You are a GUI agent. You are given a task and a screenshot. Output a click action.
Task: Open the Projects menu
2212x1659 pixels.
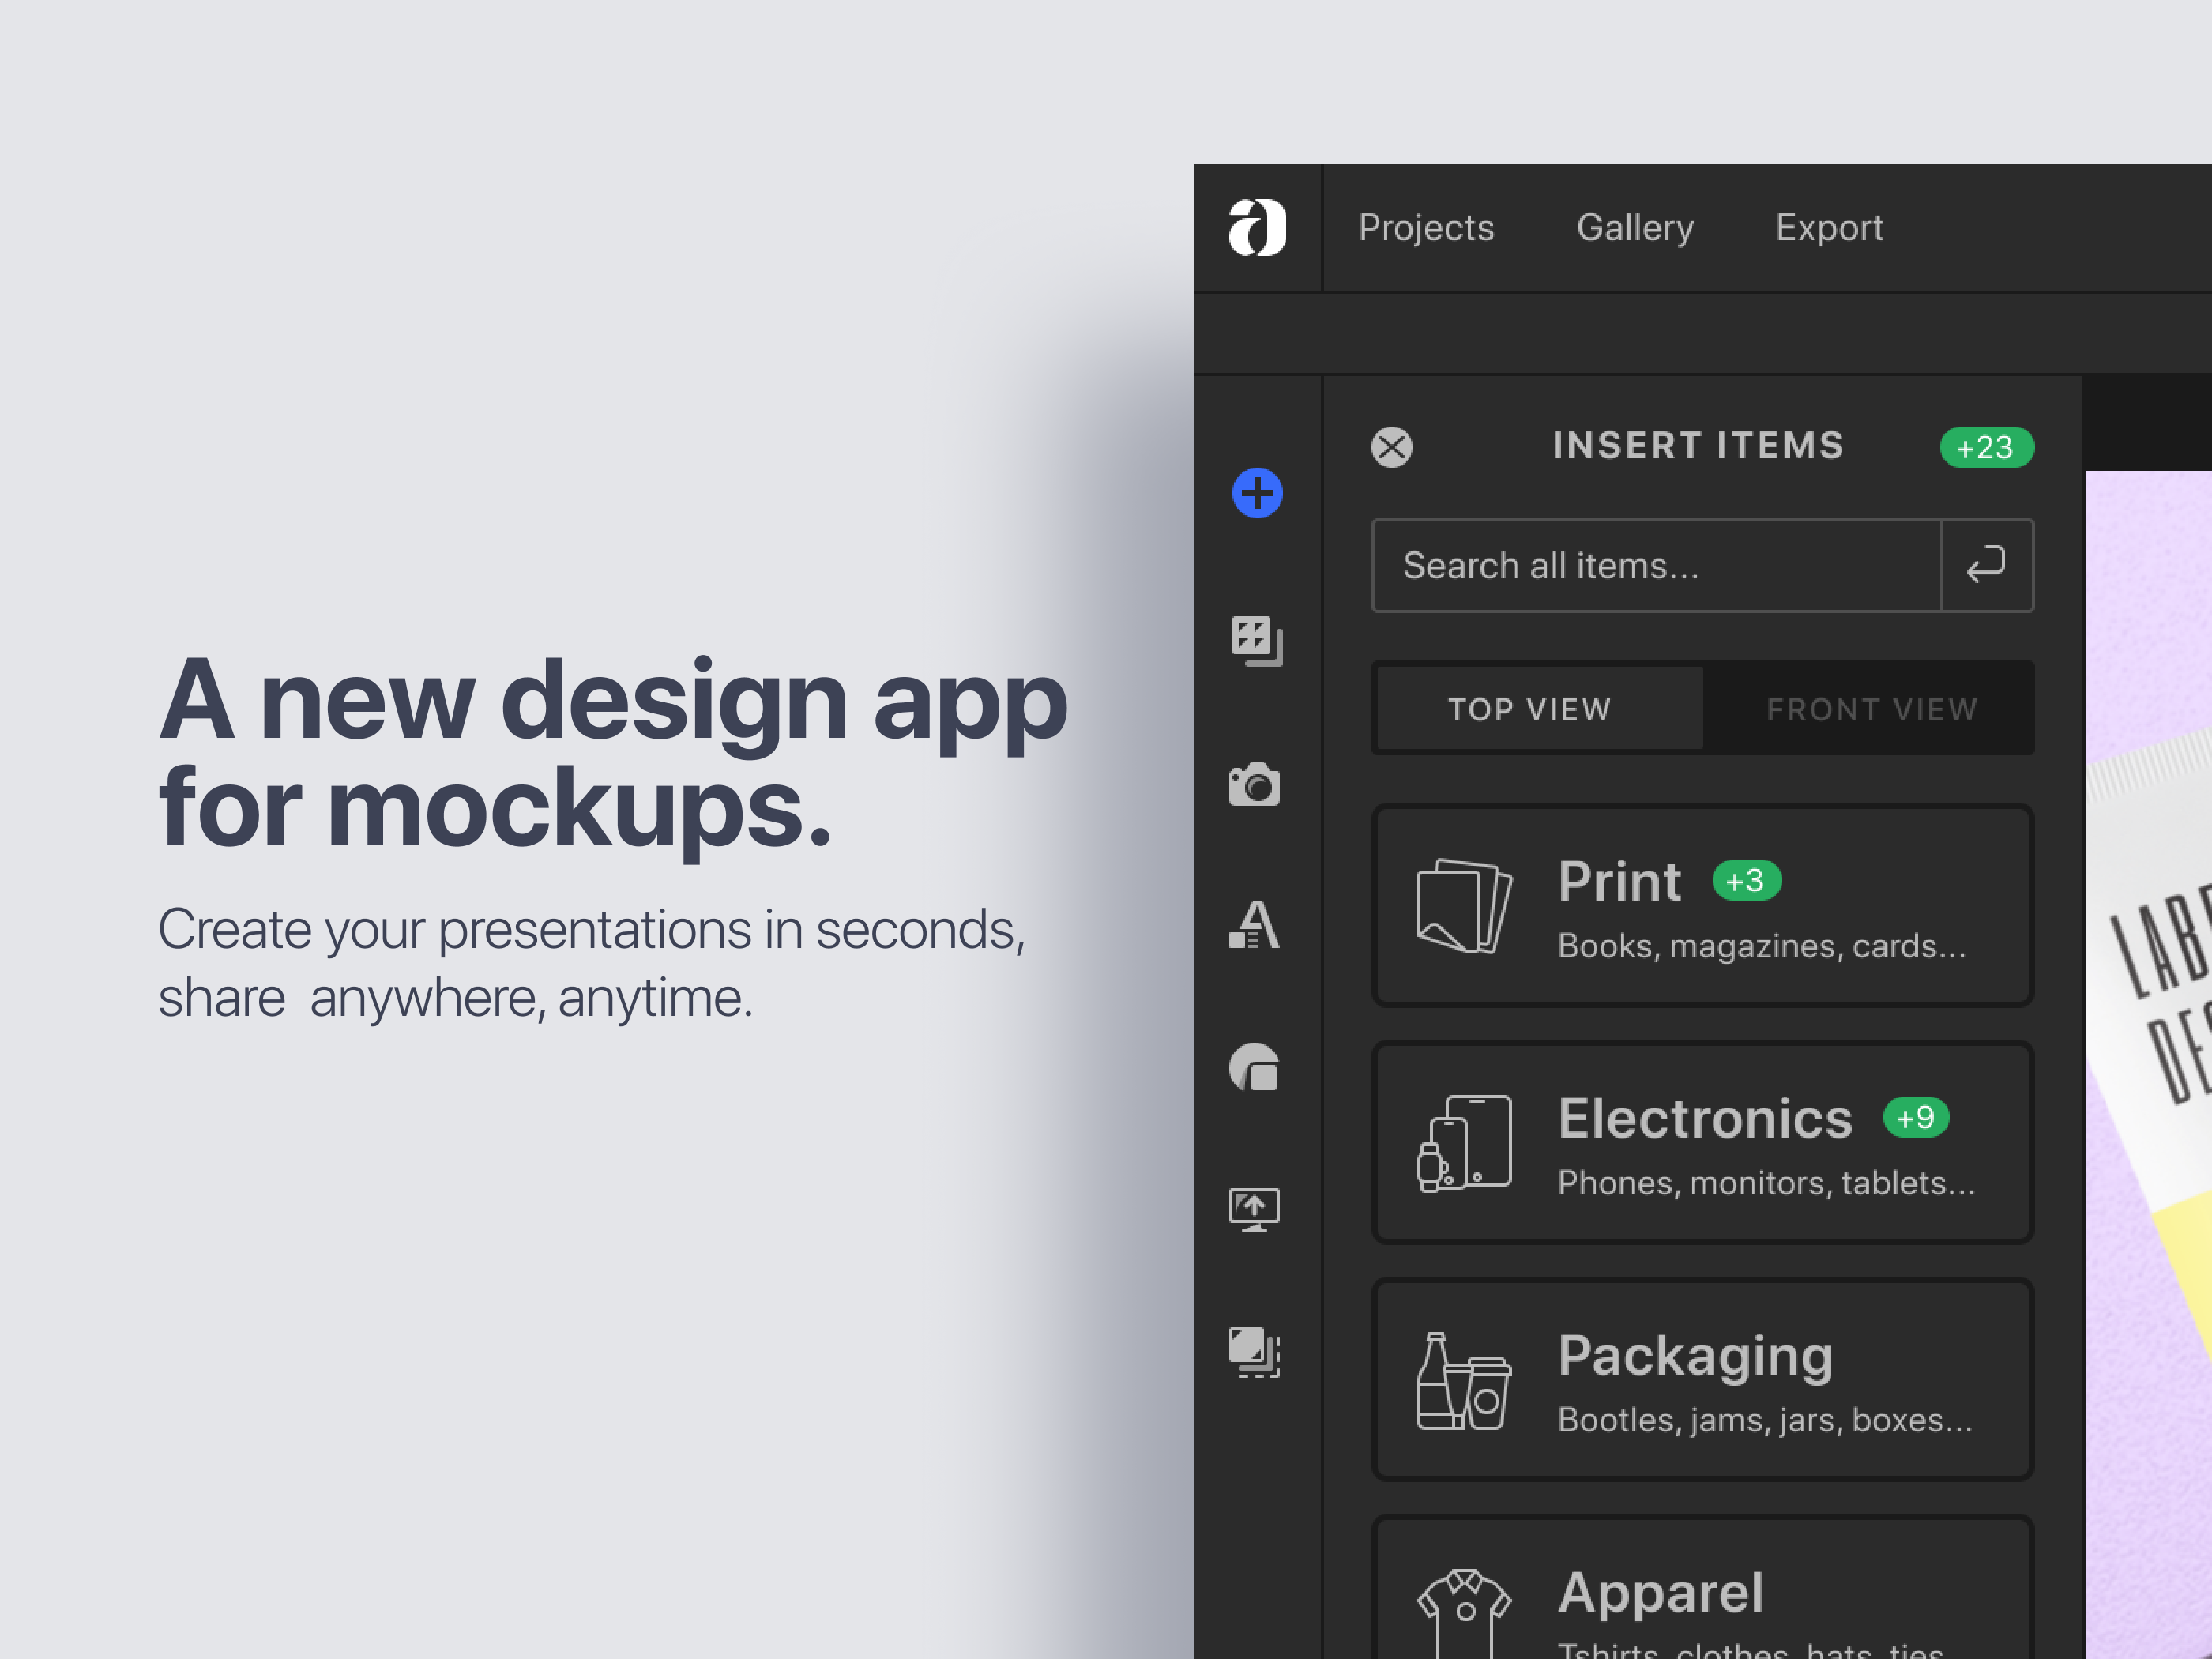[x=1426, y=228]
